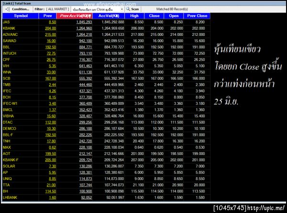Select the SCB symbol

7,78
